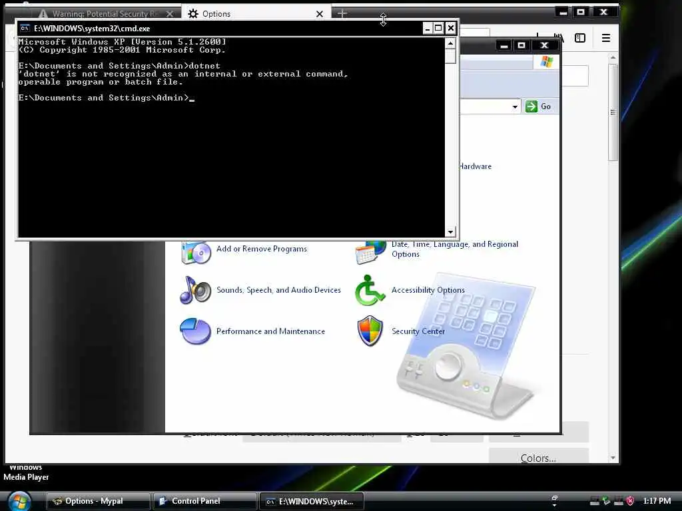Close the Mypal browser window

pos(603,12)
